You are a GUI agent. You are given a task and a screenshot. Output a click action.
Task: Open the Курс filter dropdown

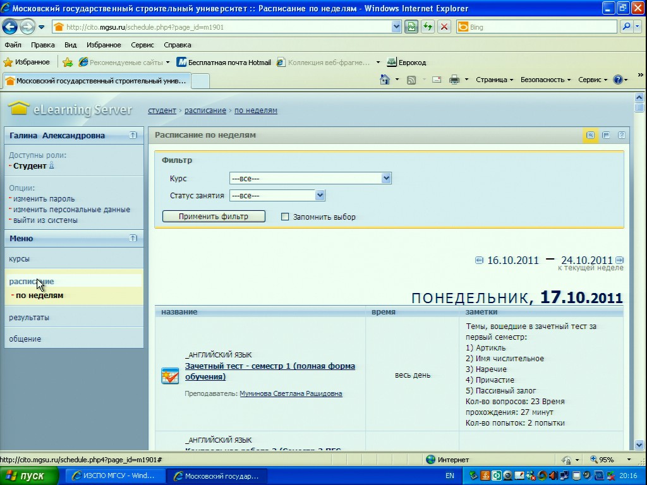pyautogui.click(x=310, y=178)
